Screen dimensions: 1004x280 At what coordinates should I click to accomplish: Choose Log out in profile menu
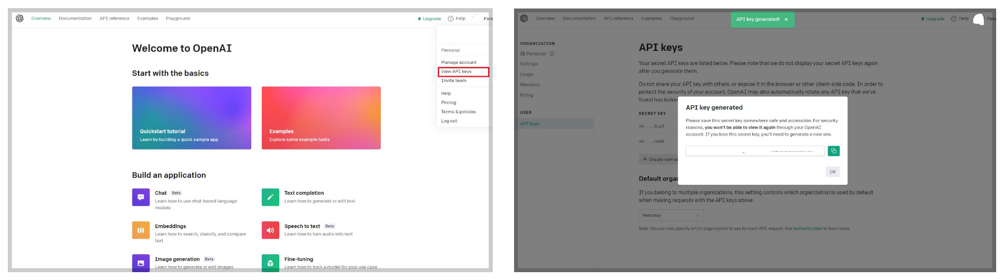pyautogui.click(x=448, y=121)
